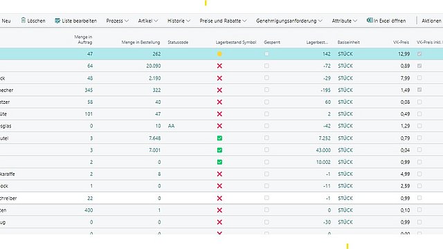443x249 pixels.
Task: Click Gesperrt column header
Action: 272,42
